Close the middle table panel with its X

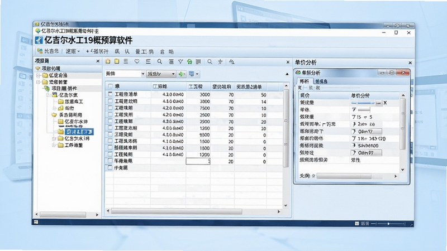(x=288, y=62)
